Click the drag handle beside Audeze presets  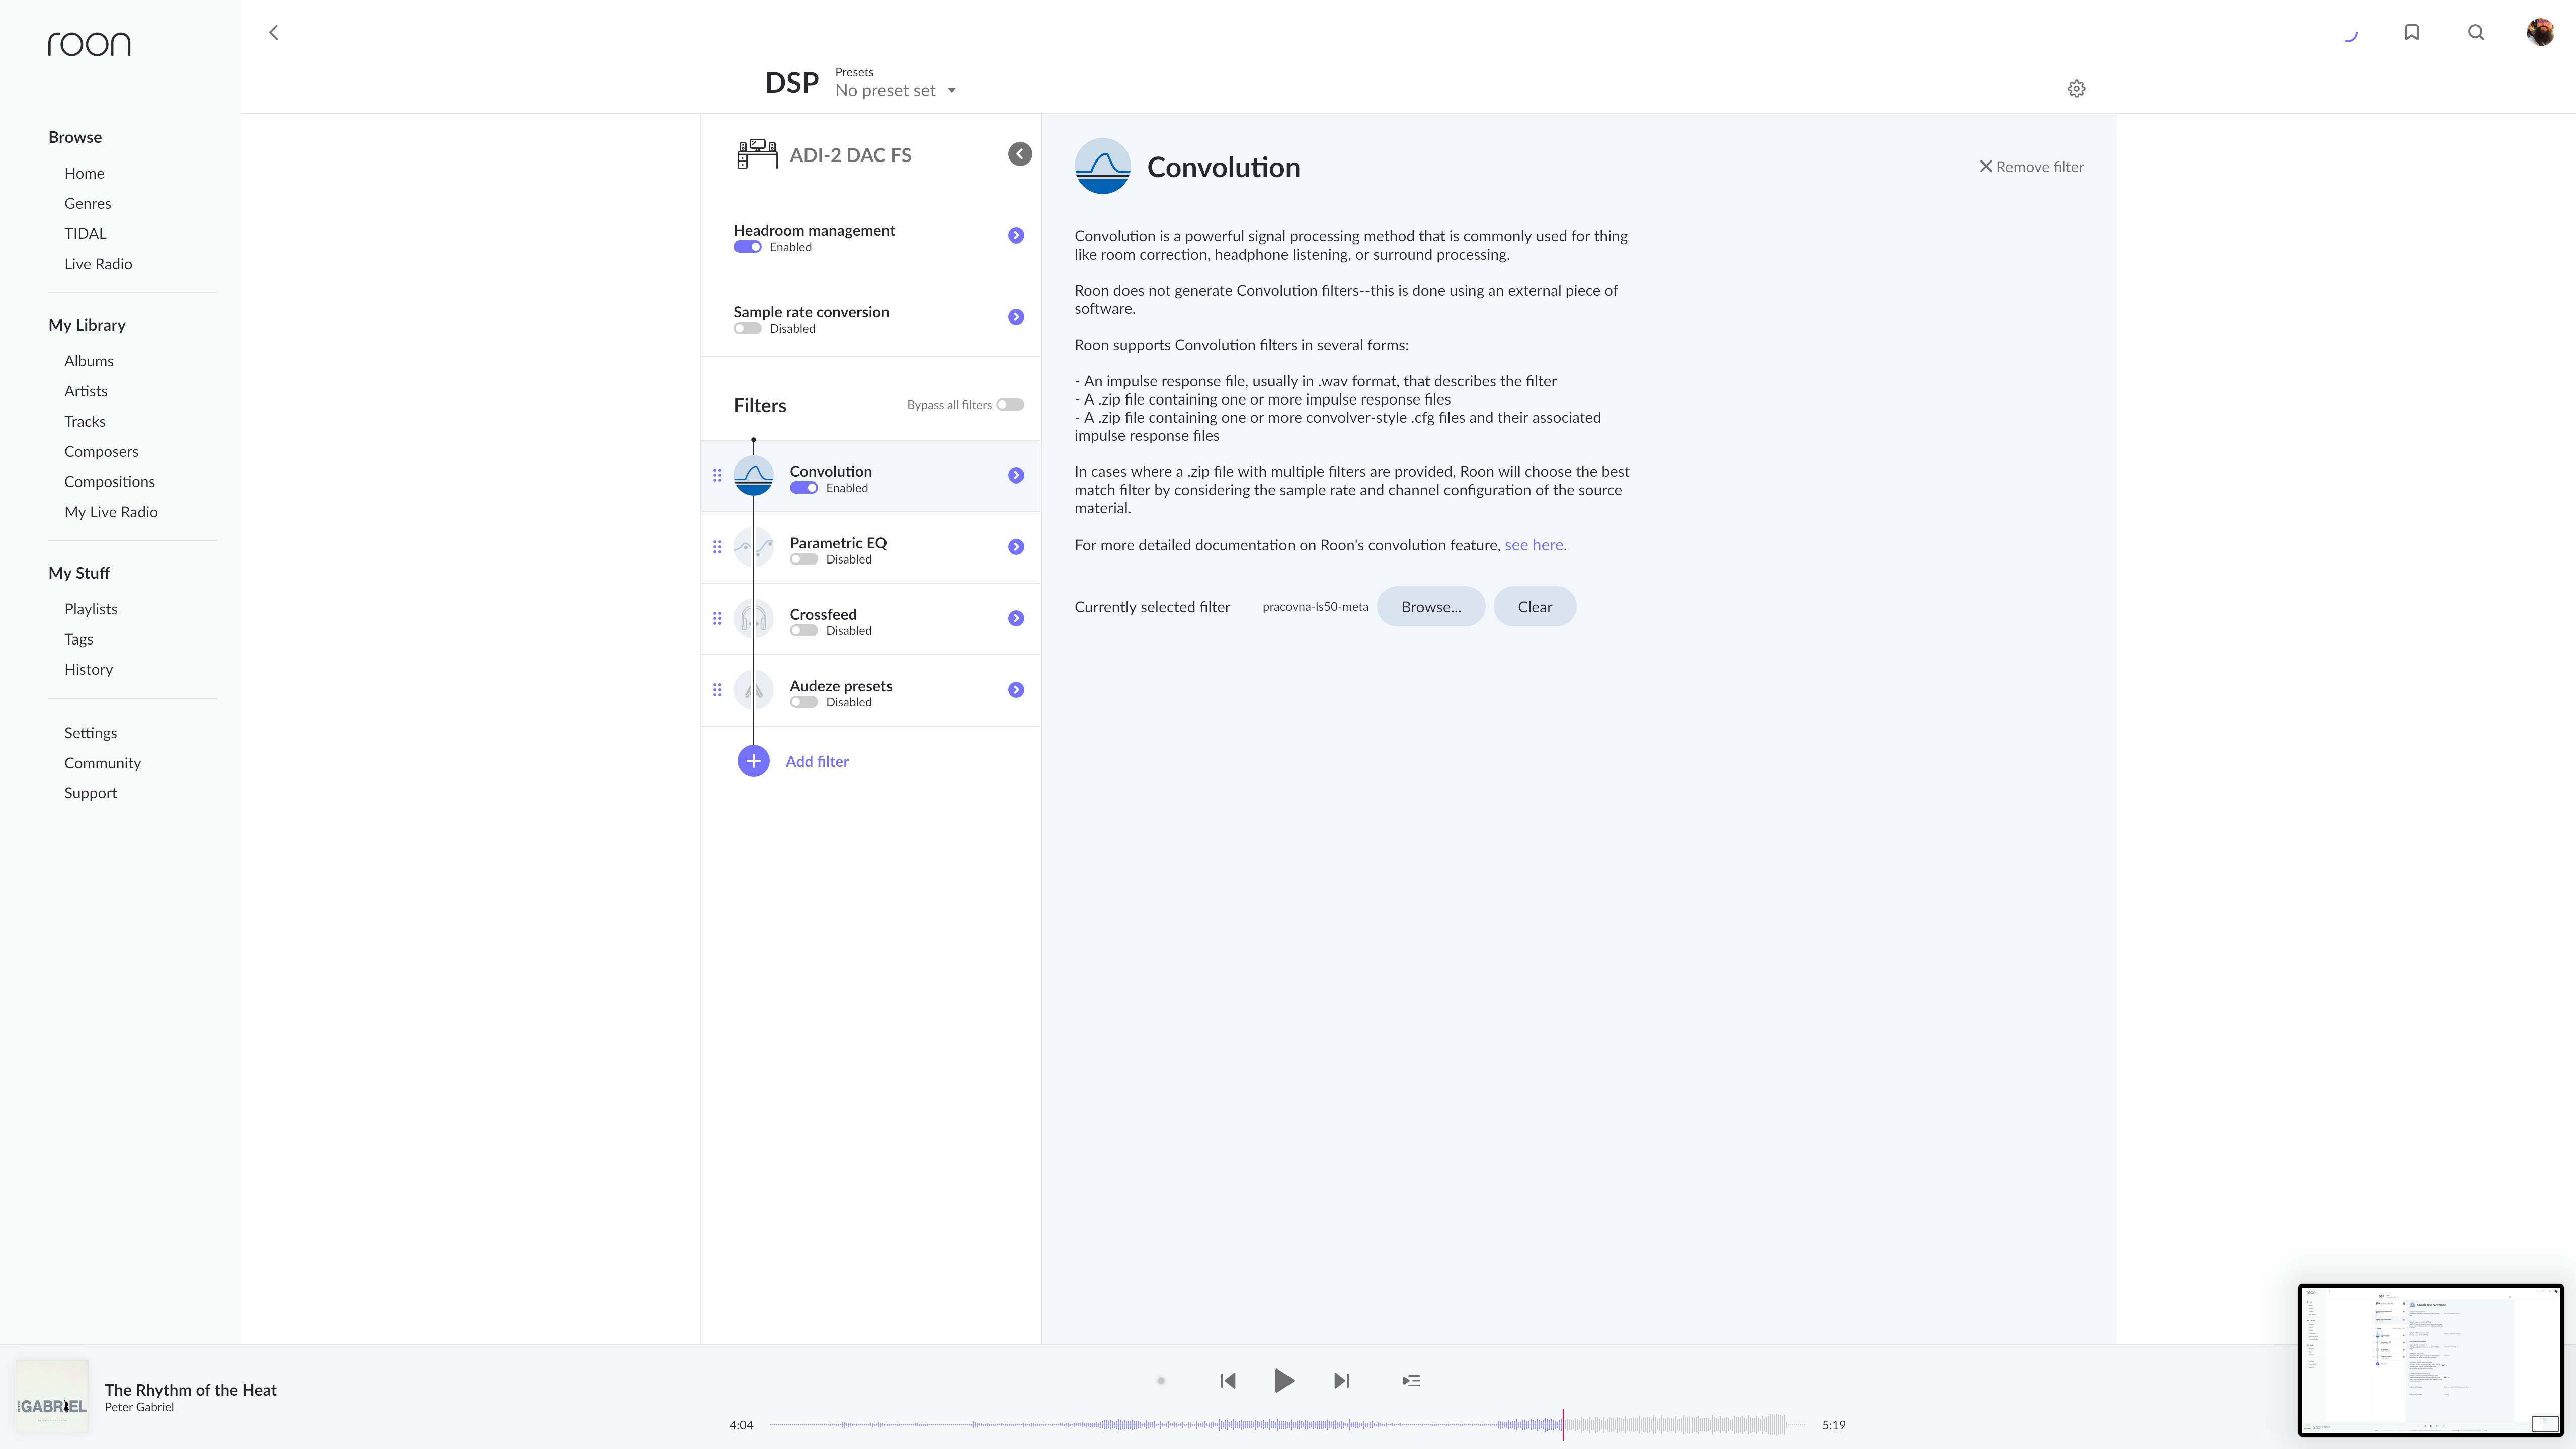pyautogui.click(x=717, y=690)
